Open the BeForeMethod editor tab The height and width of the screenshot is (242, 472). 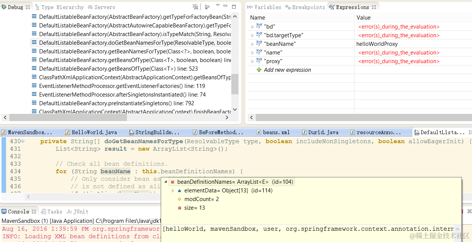(218, 132)
